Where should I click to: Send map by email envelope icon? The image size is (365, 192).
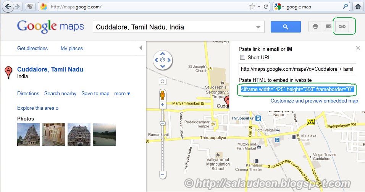(x=328, y=26)
